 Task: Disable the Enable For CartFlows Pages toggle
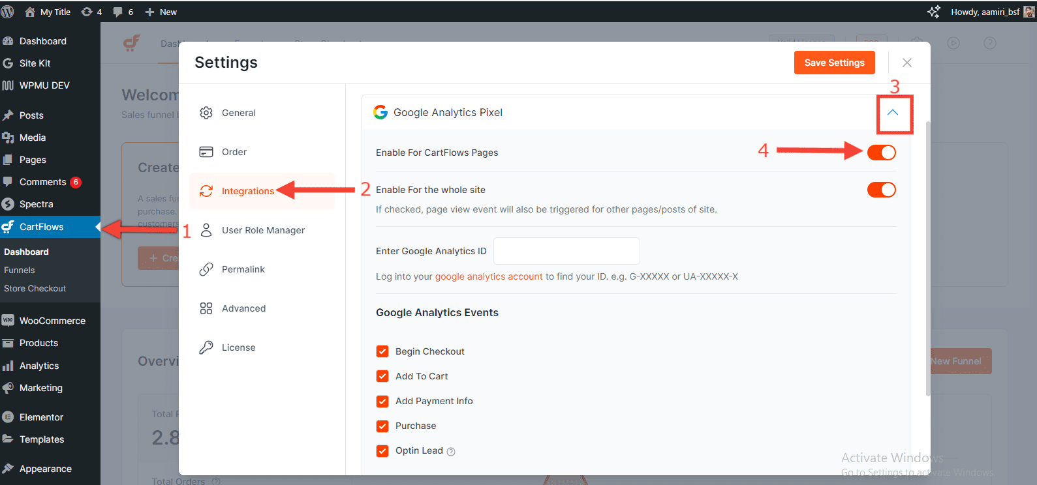(881, 153)
